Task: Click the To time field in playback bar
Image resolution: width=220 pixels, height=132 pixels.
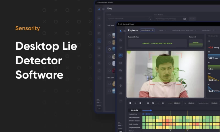Action: (x=191, y=103)
